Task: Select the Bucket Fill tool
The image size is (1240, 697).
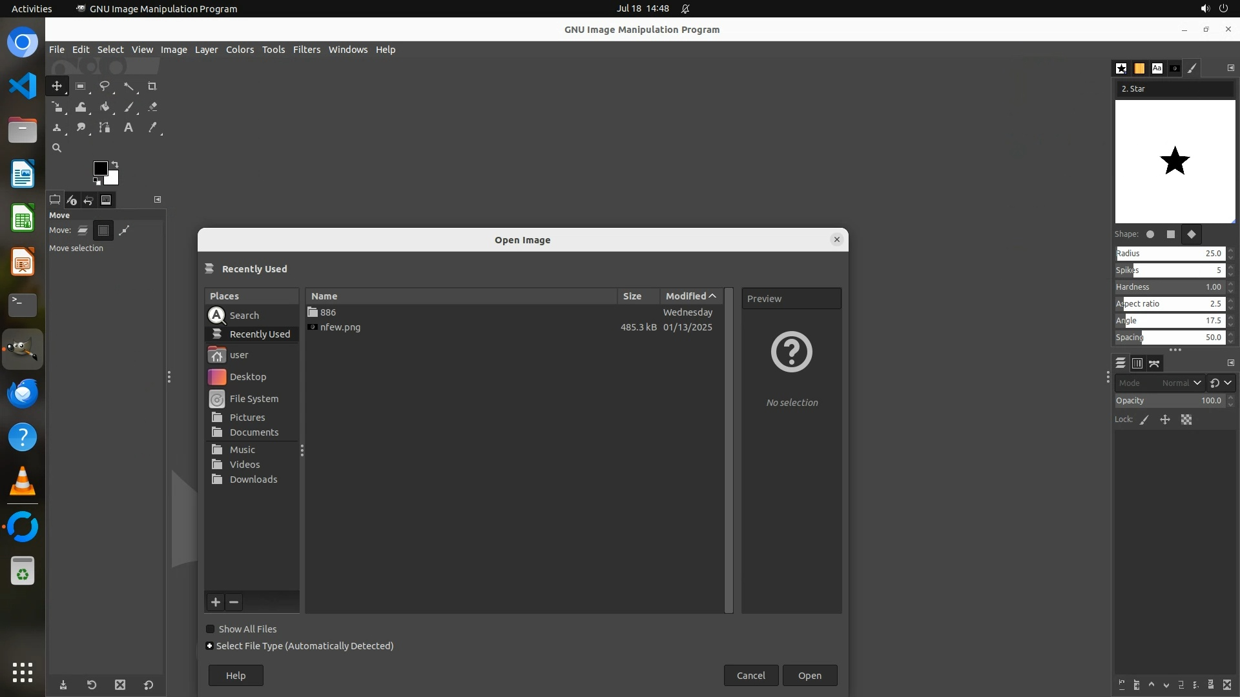Action: (105, 107)
